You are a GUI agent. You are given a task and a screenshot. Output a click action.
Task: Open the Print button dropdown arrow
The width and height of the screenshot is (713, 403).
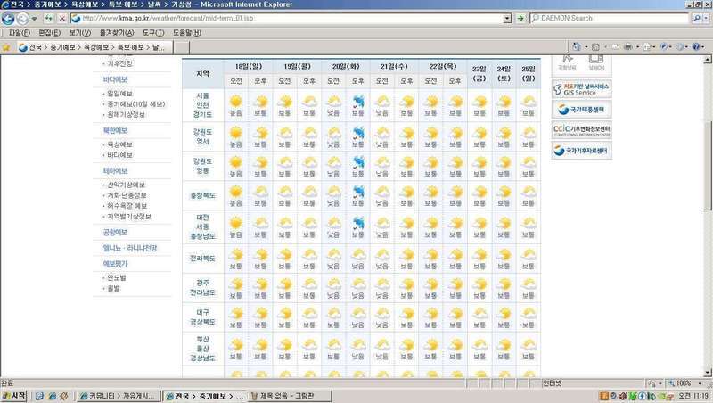coord(637,47)
